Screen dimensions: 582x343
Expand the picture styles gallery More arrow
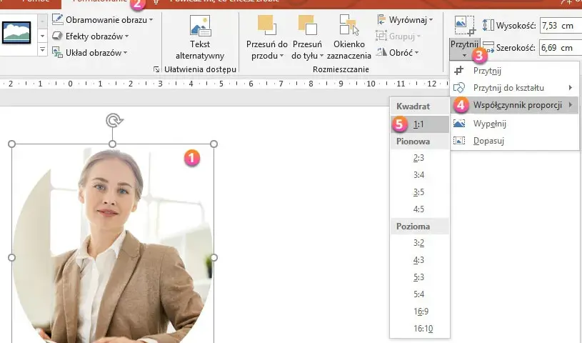coord(42,49)
